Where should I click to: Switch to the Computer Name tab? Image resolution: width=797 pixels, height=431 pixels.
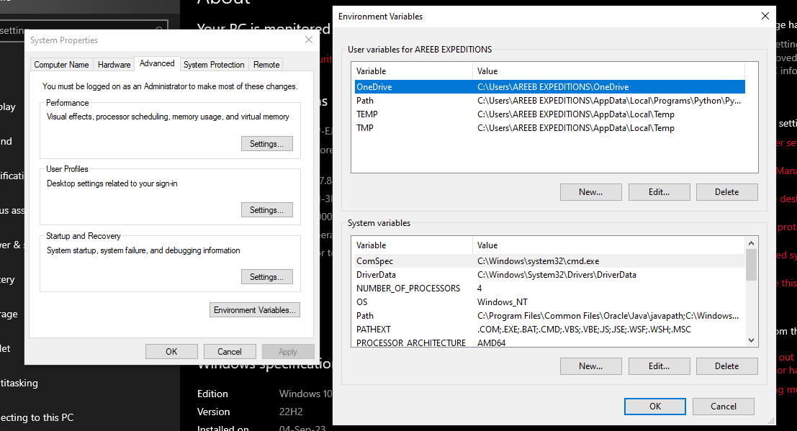(x=62, y=65)
